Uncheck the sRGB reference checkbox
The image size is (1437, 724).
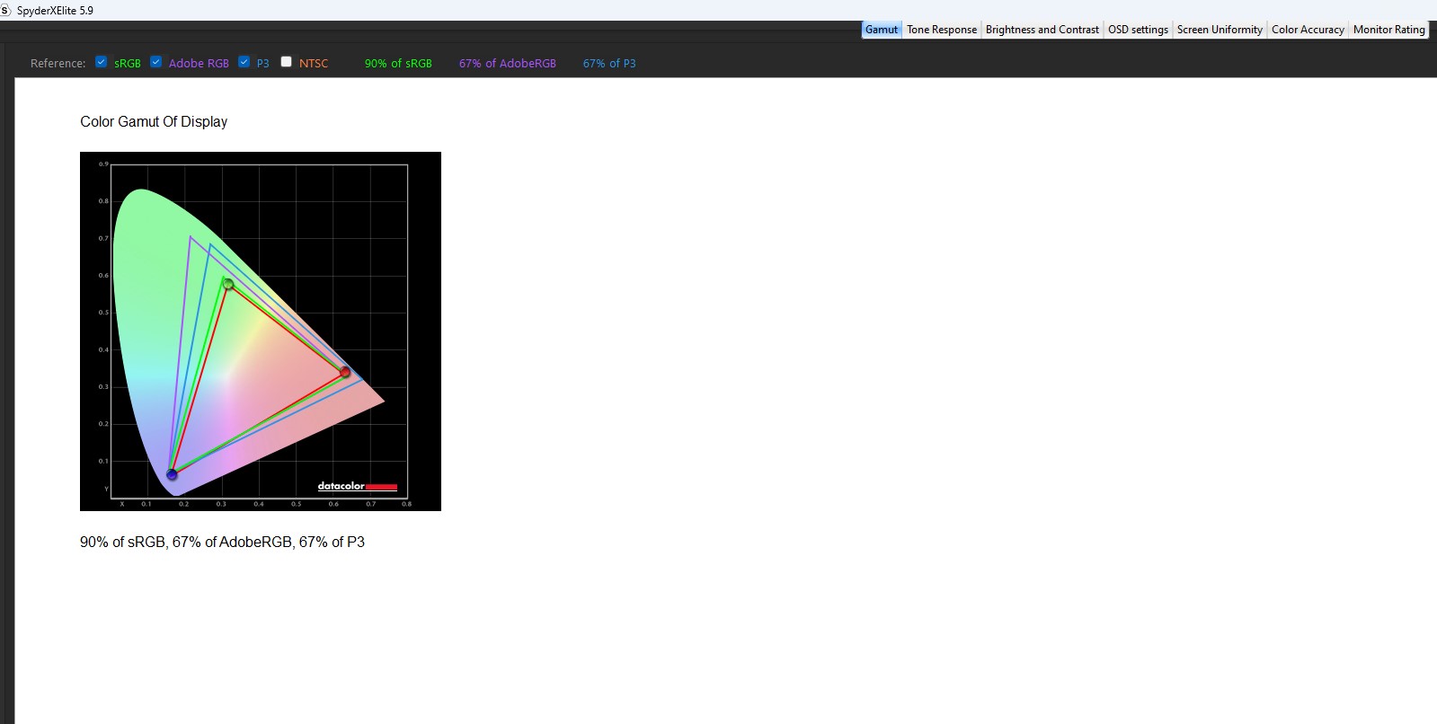point(102,62)
